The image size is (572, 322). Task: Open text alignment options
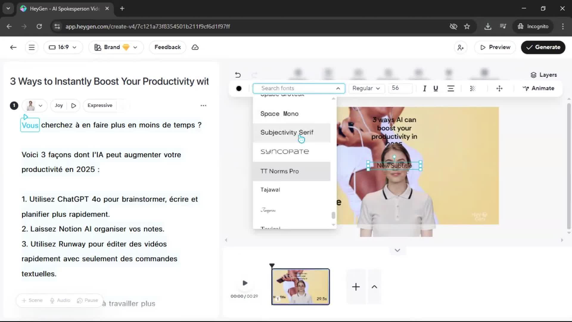click(451, 89)
